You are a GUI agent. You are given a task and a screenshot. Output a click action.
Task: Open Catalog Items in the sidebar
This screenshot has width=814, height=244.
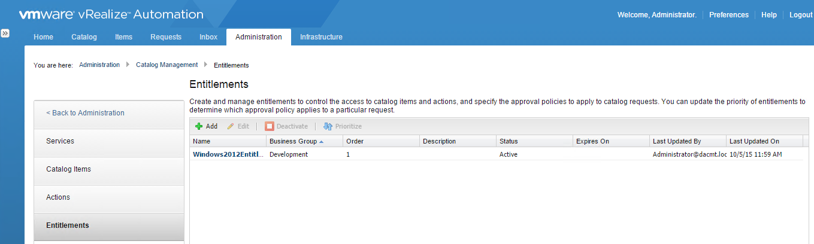pos(109,169)
